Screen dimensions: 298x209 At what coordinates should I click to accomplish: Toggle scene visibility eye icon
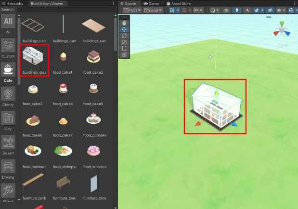coord(270,10)
